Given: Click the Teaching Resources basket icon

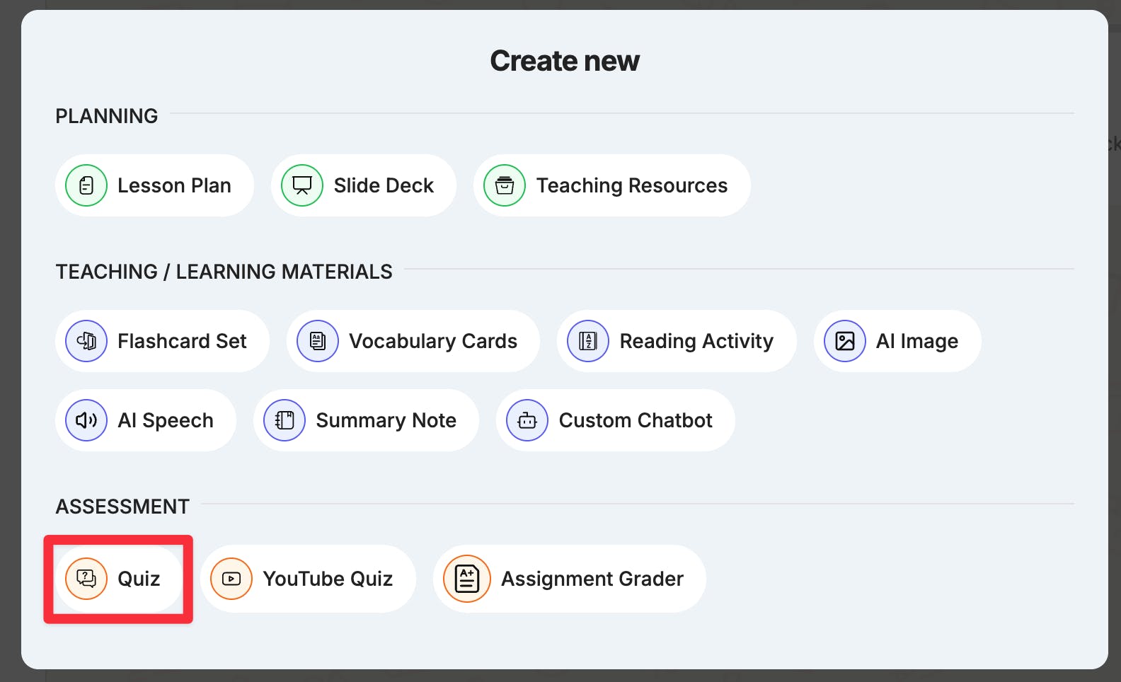Looking at the screenshot, I should pos(505,185).
